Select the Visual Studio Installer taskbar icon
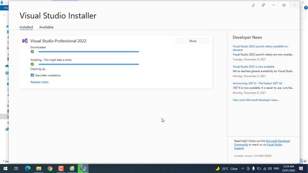The image size is (308, 173). click(83, 169)
